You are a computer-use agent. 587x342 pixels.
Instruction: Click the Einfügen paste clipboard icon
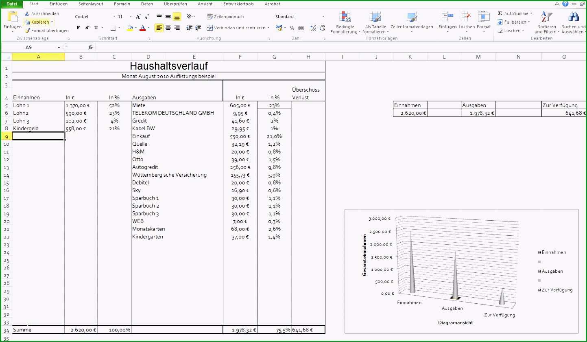coord(13,17)
